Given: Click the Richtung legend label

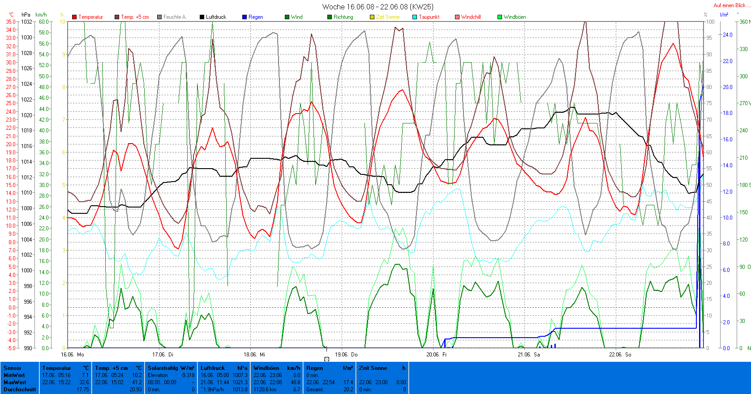Looking at the screenshot, I should click(x=343, y=17).
